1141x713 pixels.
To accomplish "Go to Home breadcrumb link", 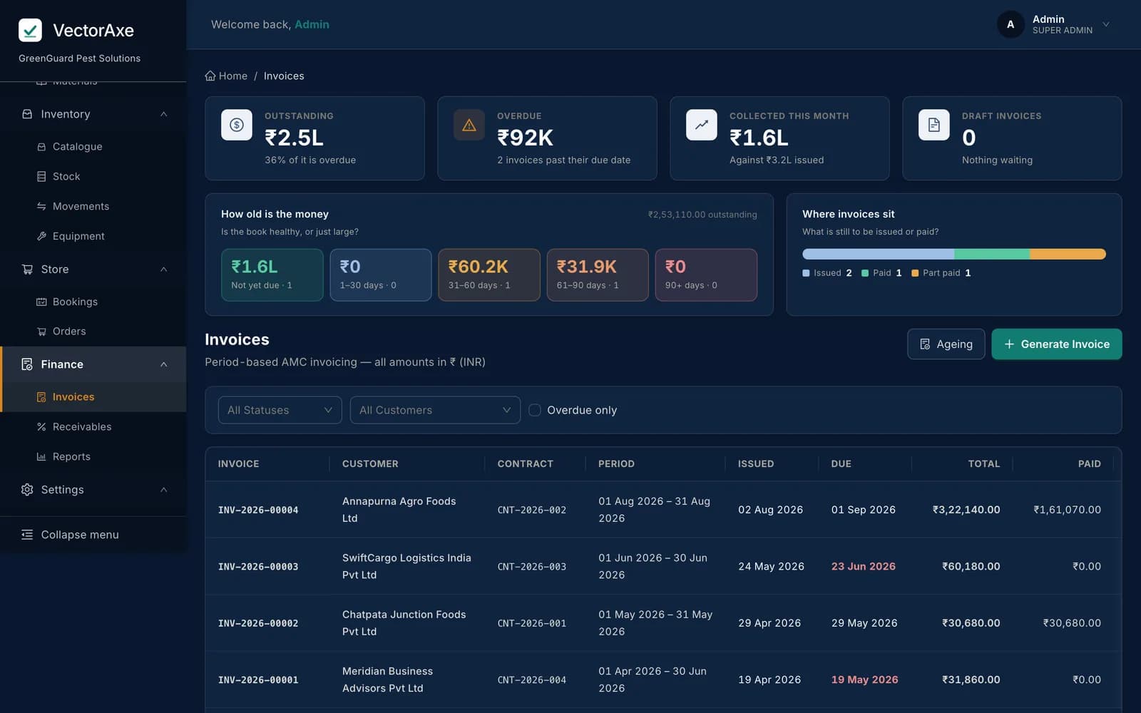I will coord(226,76).
